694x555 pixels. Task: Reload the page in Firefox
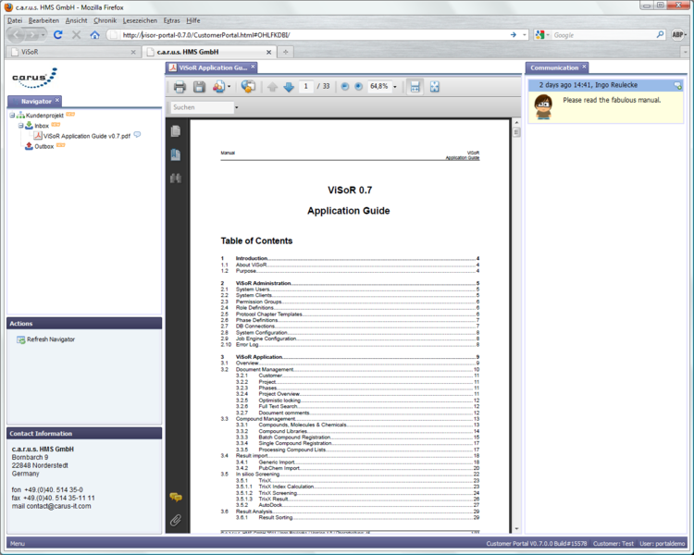coord(58,34)
